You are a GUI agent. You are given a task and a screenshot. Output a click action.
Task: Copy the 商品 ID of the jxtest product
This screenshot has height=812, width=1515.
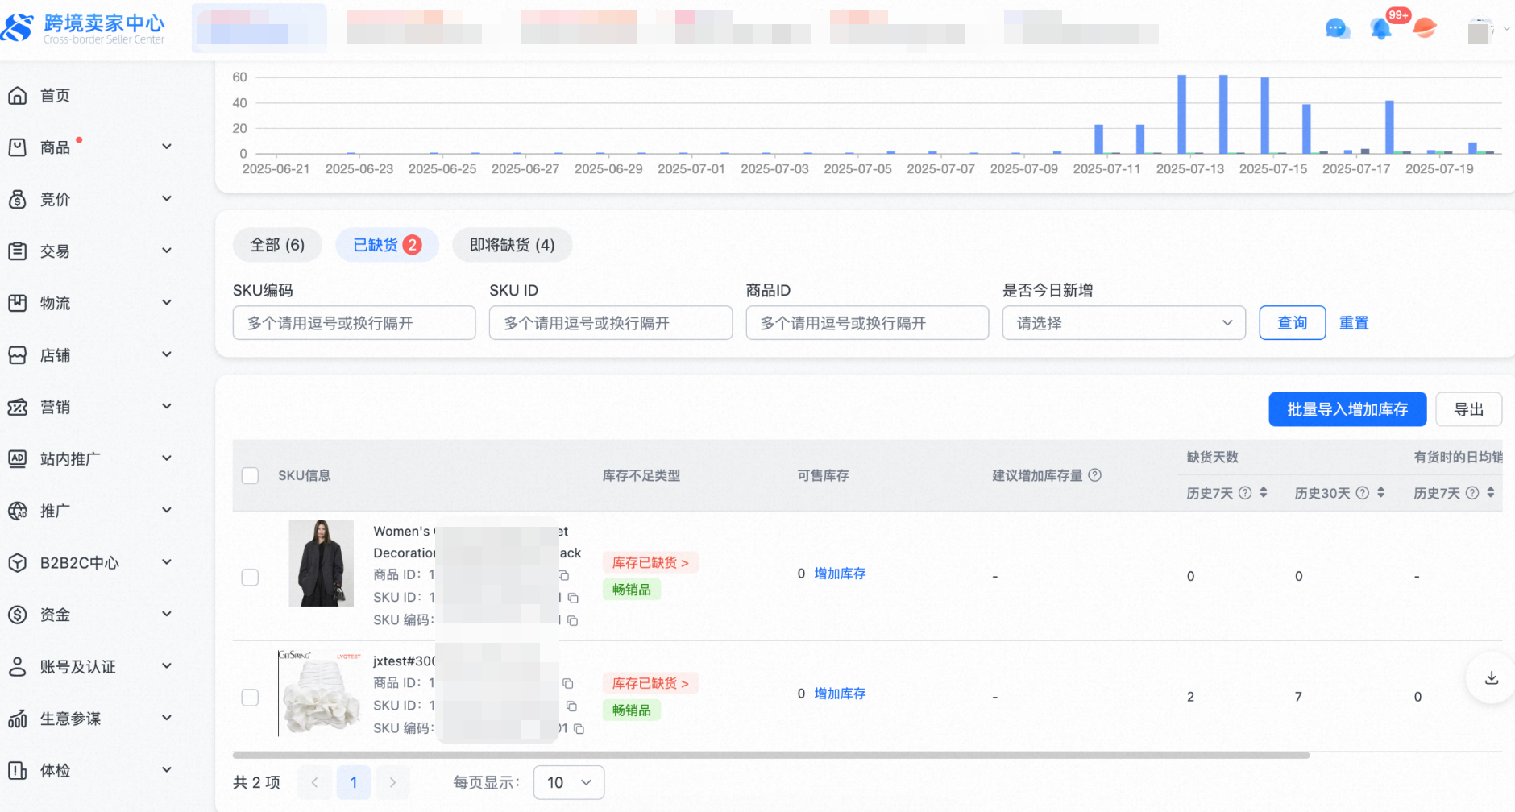click(567, 683)
